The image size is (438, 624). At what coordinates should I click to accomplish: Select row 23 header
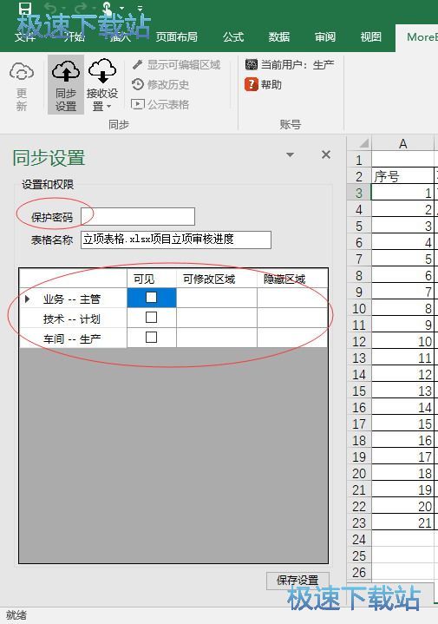359,522
